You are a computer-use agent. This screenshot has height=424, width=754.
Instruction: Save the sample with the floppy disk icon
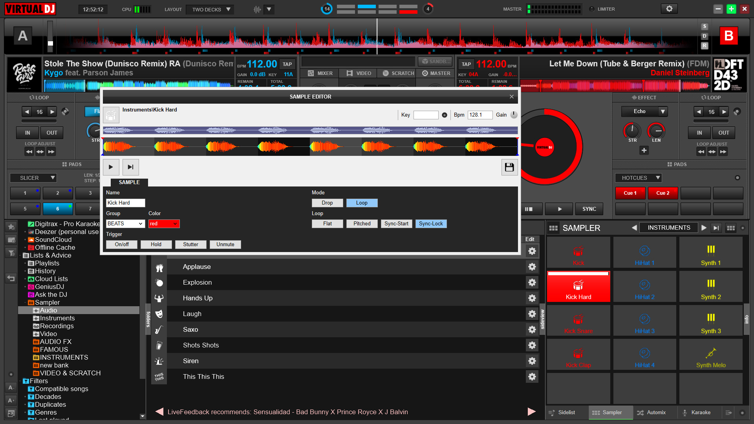[509, 167]
